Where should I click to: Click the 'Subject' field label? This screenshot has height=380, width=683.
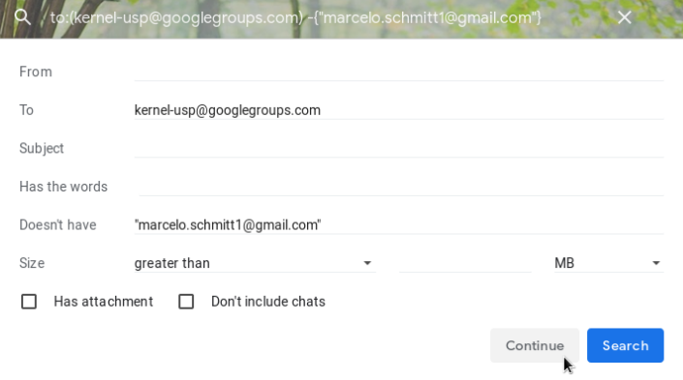coord(42,148)
